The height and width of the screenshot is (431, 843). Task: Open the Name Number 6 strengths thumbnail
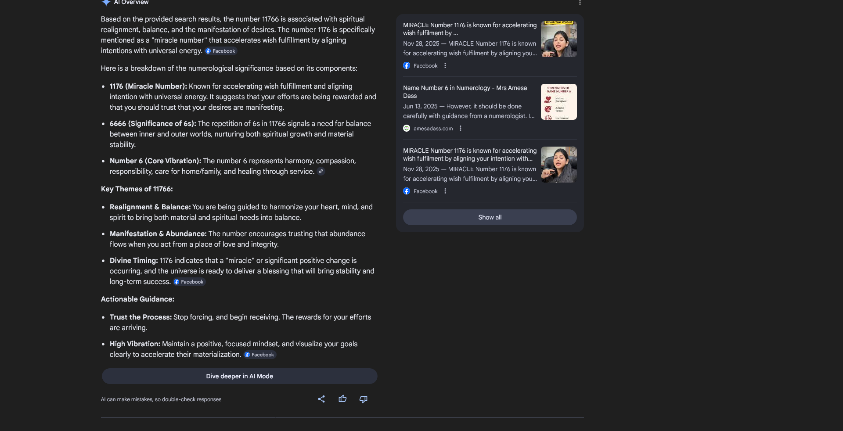tap(559, 102)
